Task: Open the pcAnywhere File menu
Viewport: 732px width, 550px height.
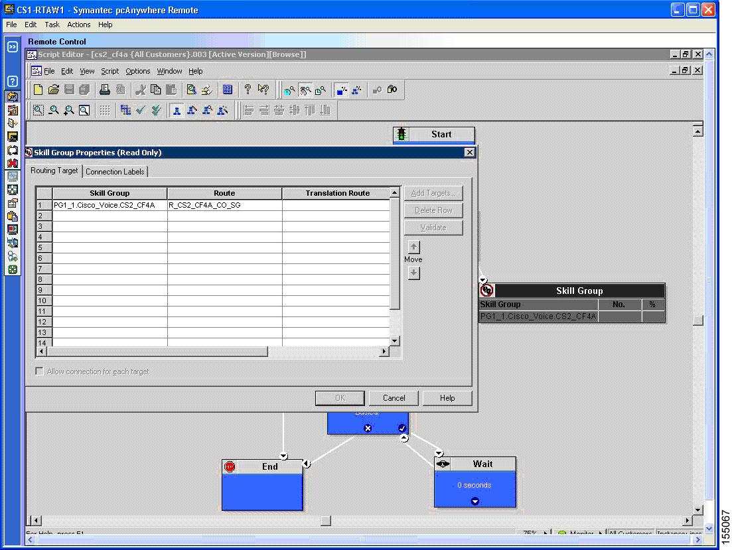Action: click(x=11, y=25)
